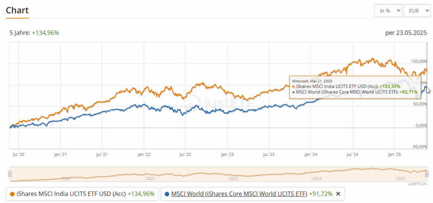
Task: Click the '5 Jahre: +134,96%' performance label
Action: (34, 33)
